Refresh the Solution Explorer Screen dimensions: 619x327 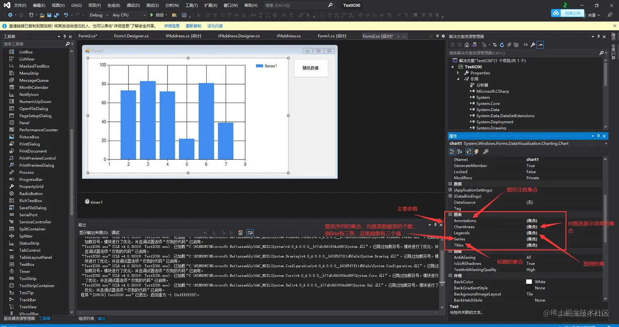(502, 45)
